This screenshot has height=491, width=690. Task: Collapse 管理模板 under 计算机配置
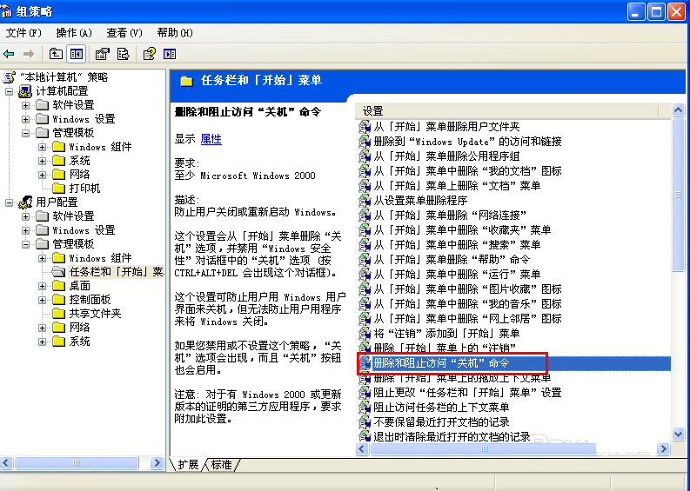[x=25, y=133]
